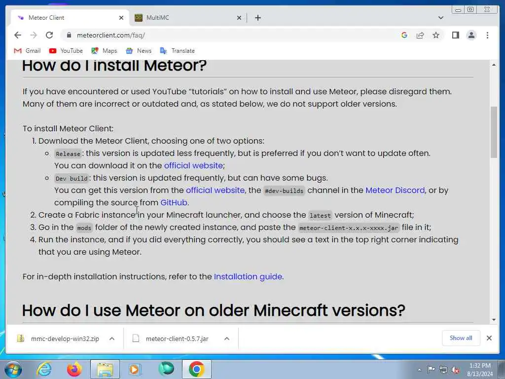The image size is (505, 379).
Task: Click the Google icon in the address bar
Action: 404,35
